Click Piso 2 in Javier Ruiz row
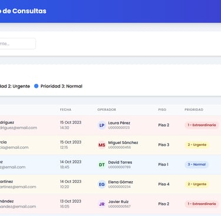 pos(164,204)
